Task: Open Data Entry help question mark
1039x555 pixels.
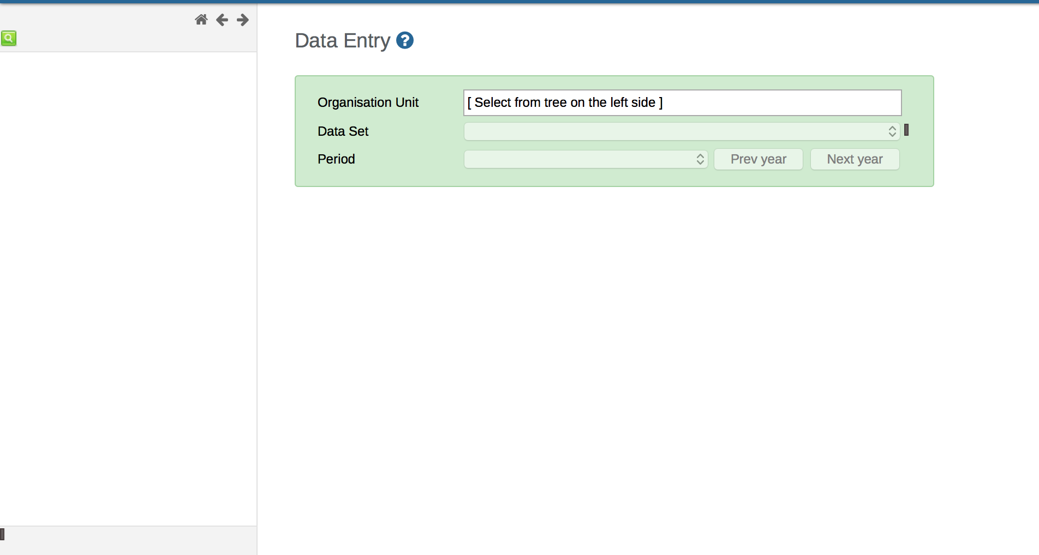Action: tap(404, 40)
